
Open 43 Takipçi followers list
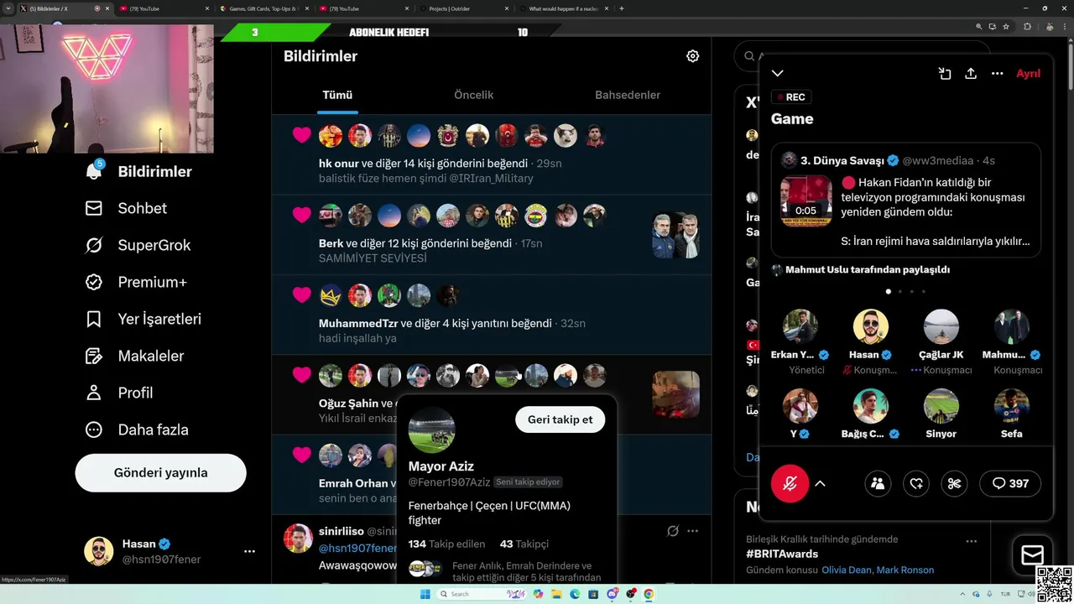click(x=524, y=544)
